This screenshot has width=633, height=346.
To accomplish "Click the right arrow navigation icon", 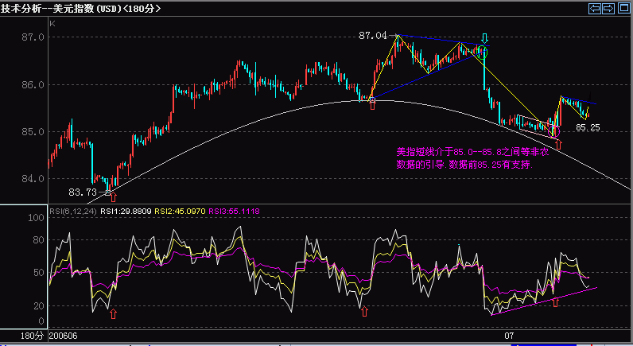I will click(608, 8).
